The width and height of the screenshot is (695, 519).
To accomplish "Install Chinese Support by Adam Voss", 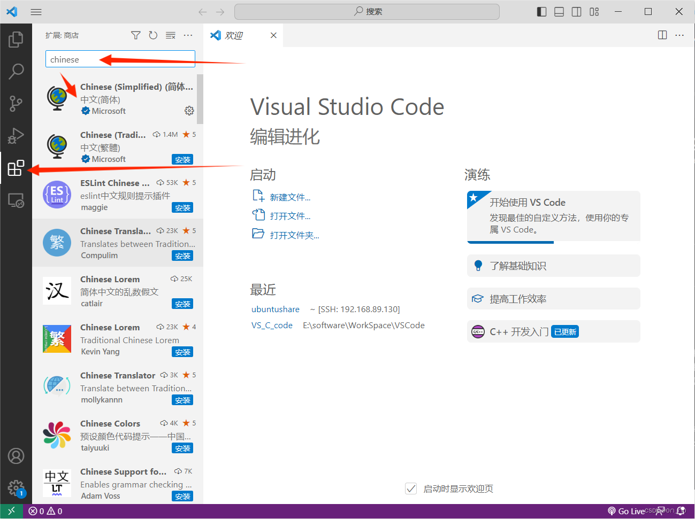I will 182,496.
